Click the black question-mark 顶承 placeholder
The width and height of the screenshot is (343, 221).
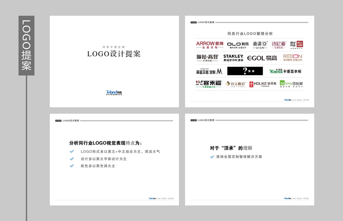(x=245, y=71)
